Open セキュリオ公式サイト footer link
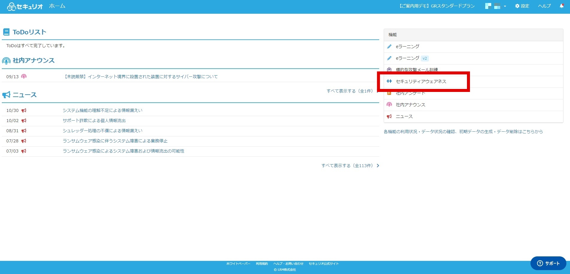This screenshot has width=570, height=274. (324, 264)
